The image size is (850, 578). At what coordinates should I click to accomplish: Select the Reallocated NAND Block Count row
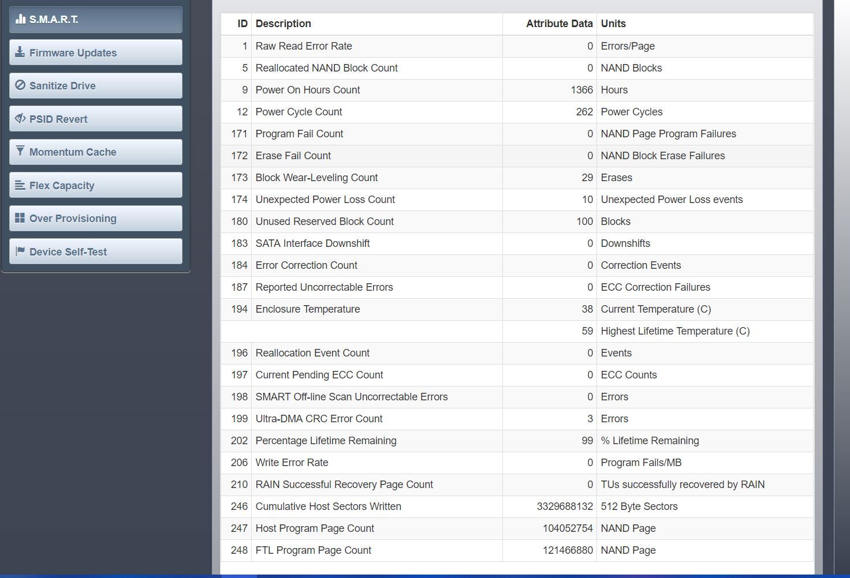pyautogui.click(x=517, y=68)
